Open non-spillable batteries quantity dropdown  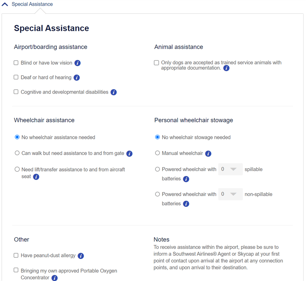click(x=230, y=194)
